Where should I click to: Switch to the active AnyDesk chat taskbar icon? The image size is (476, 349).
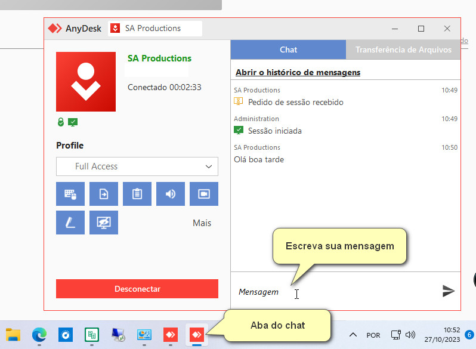click(x=197, y=335)
